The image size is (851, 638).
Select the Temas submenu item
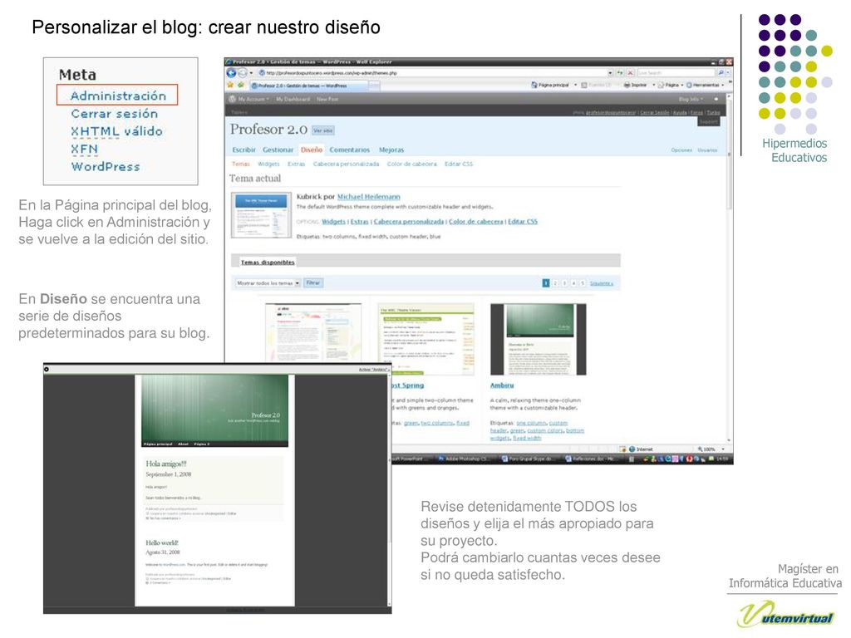[x=240, y=164]
